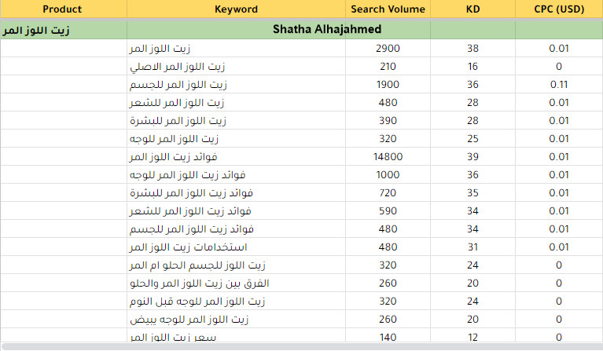Select the KD value 39 cell
The width and height of the screenshot is (603, 351).
click(472, 156)
